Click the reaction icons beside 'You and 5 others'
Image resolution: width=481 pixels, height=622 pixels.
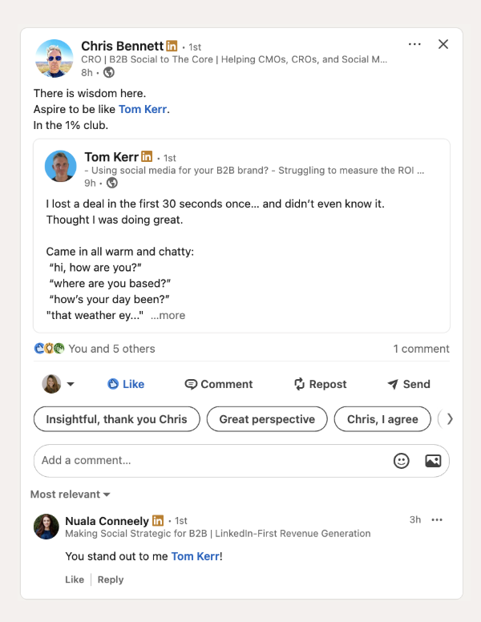49,349
